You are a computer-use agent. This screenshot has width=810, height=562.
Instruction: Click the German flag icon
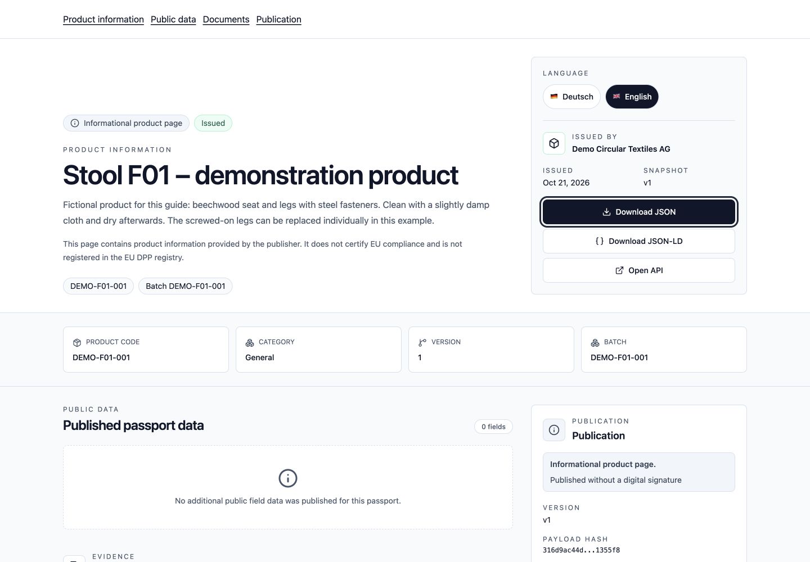tap(554, 97)
